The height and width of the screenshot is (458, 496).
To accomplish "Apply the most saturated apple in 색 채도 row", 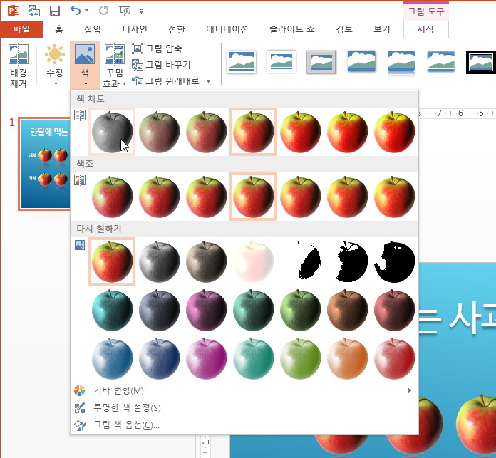I will tap(394, 132).
